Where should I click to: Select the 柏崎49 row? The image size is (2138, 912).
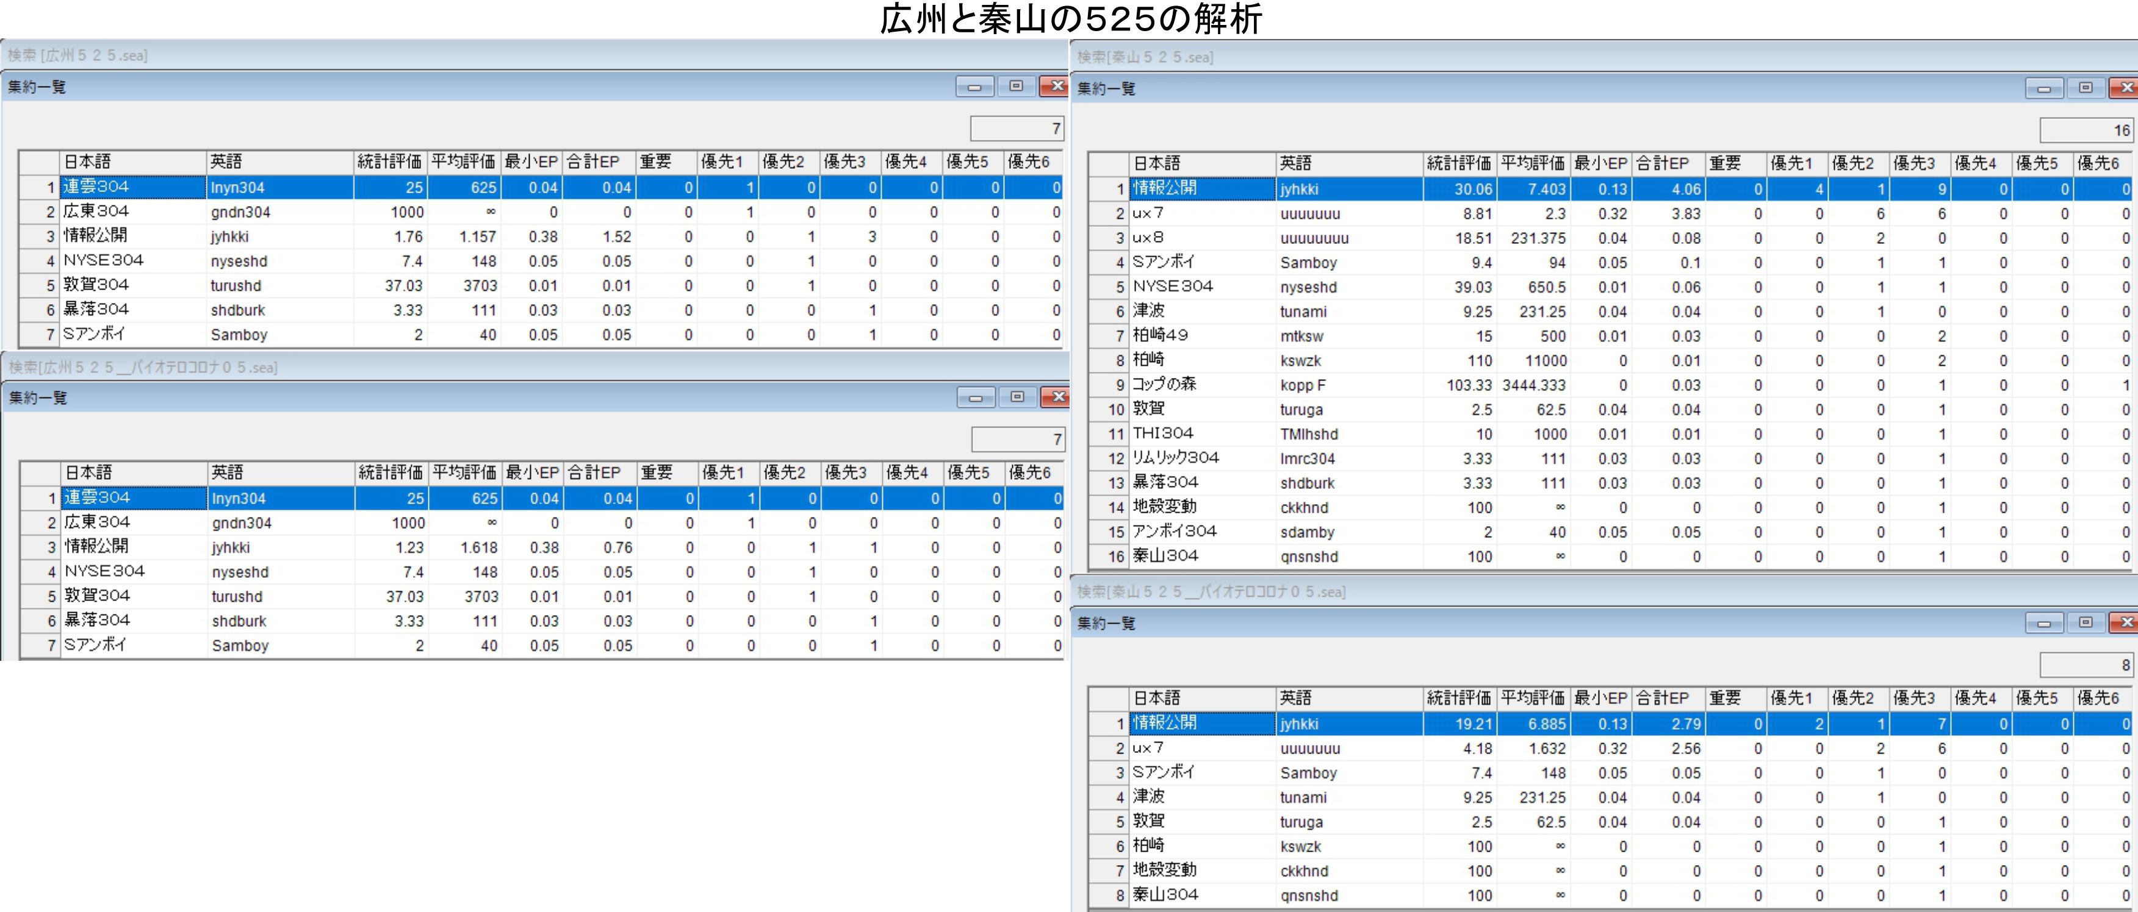(1161, 336)
